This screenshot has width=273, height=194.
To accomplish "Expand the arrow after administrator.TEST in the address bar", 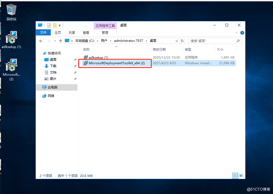I will (146, 41).
